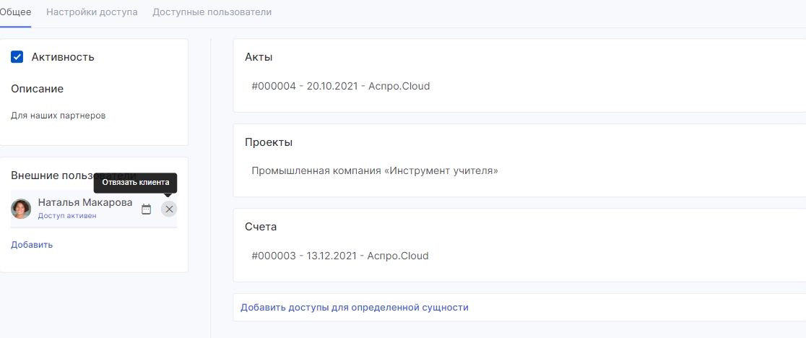
Task: Click the name Наталья Макарова
Action: (x=85, y=203)
